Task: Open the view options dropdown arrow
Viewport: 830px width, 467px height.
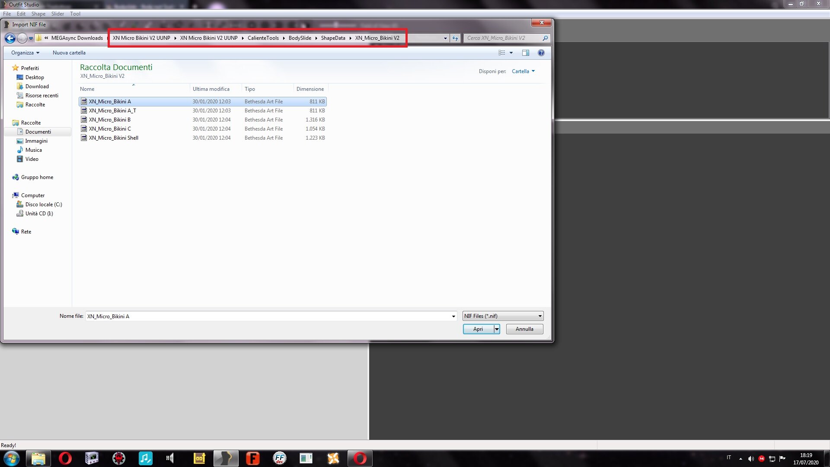Action: pyautogui.click(x=511, y=53)
